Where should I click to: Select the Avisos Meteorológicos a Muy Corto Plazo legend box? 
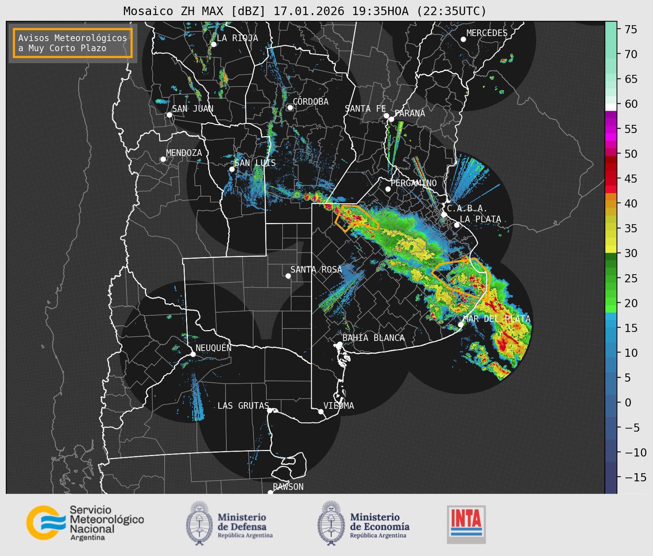coord(73,43)
